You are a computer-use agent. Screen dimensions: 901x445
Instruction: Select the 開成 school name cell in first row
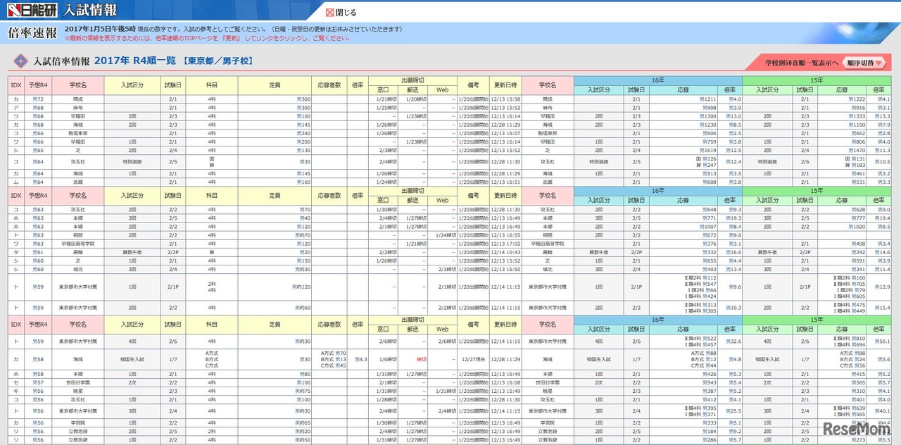77,99
